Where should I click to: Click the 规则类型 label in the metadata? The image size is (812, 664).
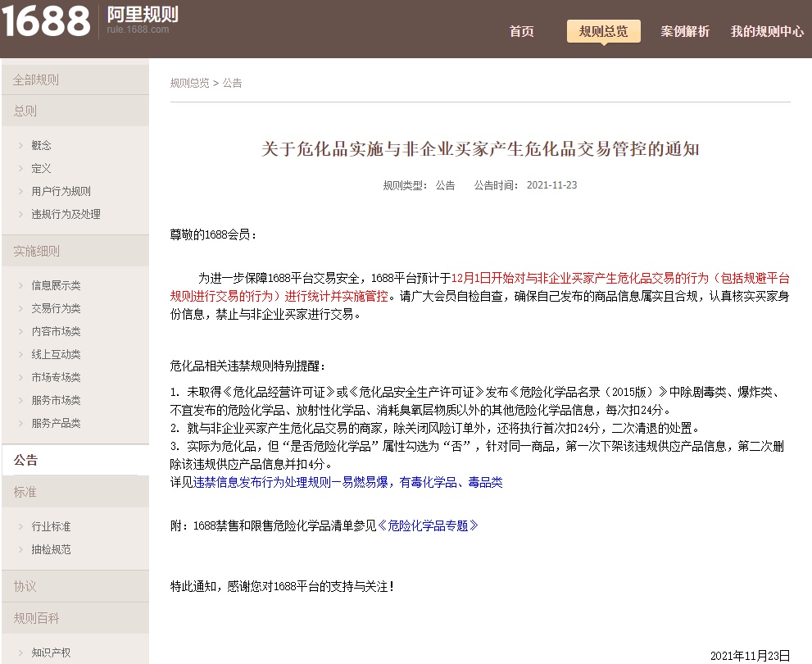point(405,185)
